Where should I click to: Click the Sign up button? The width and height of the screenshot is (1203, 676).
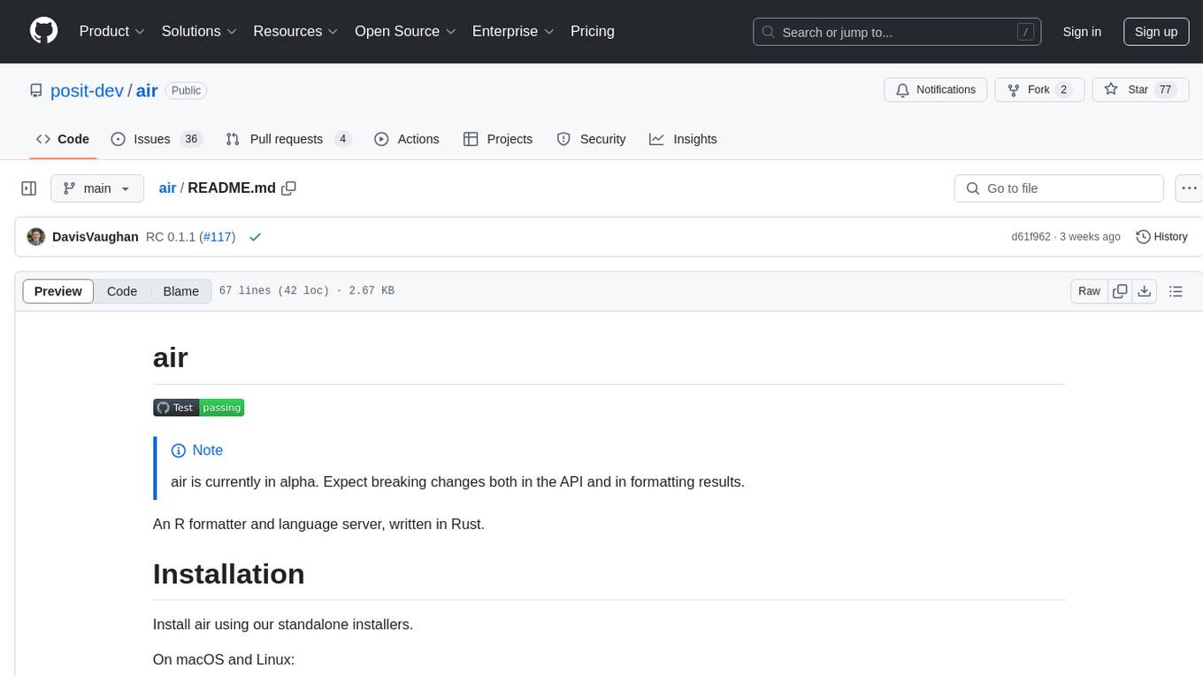point(1156,32)
